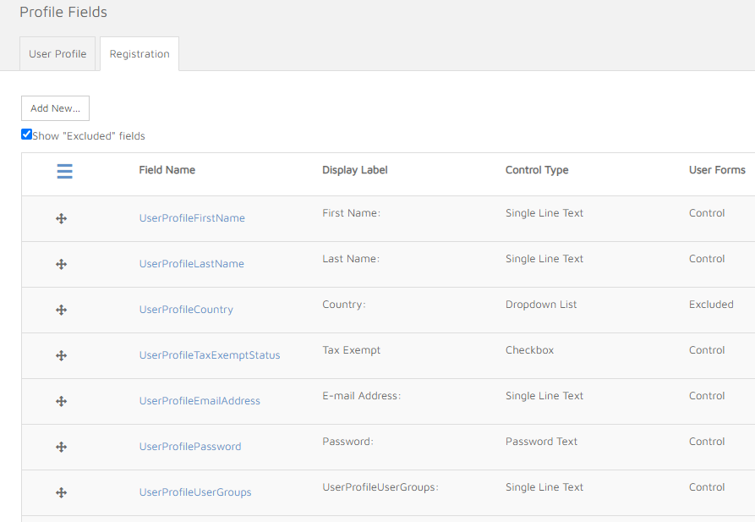Click move handle for UserProfileLastName row
Viewport: 755px width, 522px height.
[x=61, y=264]
